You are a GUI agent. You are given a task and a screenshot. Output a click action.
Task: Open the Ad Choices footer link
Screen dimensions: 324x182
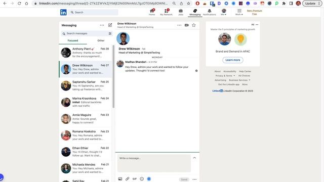tap(244, 76)
